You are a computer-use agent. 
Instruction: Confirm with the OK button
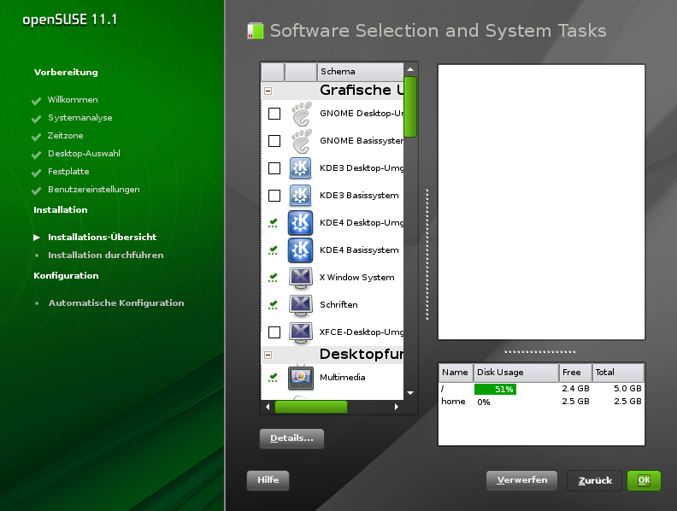point(644,480)
